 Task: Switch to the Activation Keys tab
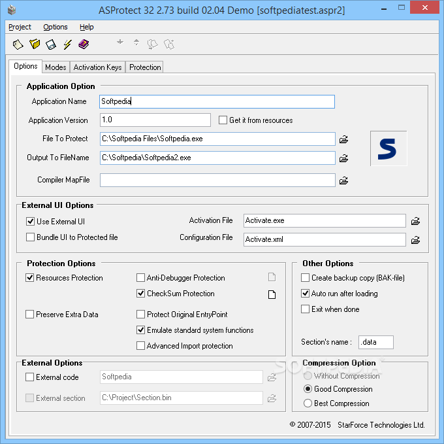click(x=97, y=67)
